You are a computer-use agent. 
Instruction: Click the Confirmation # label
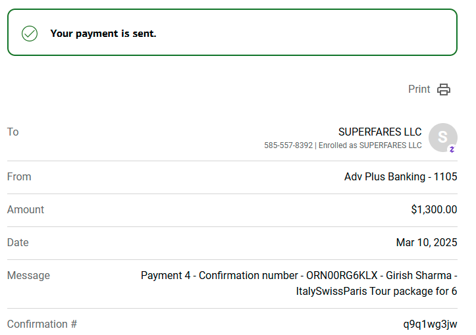(x=42, y=324)
